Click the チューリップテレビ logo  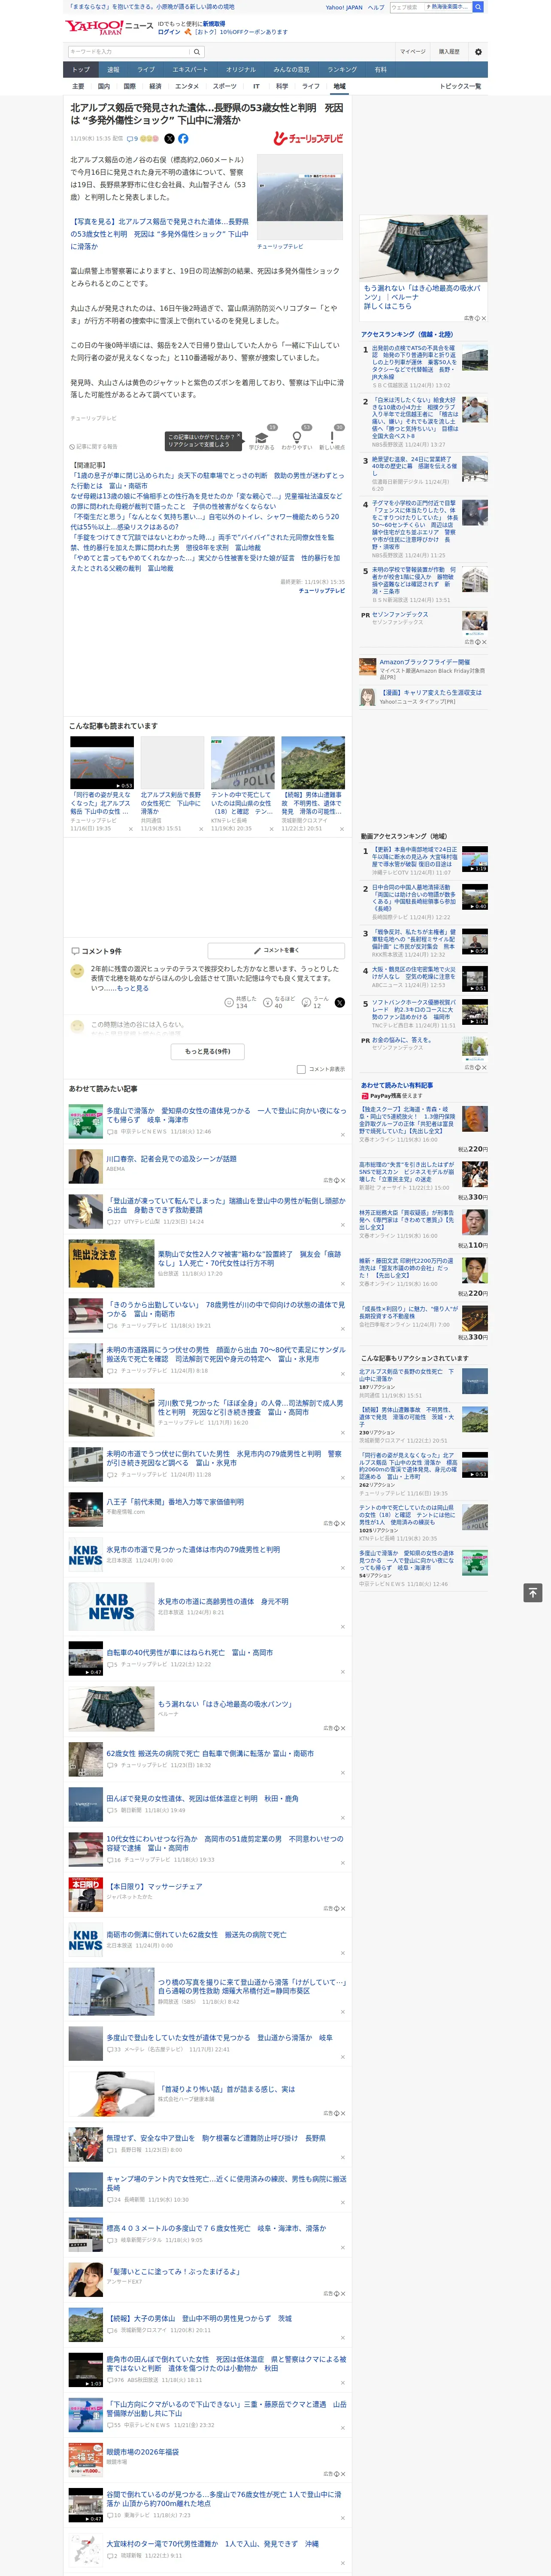coord(308,139)
